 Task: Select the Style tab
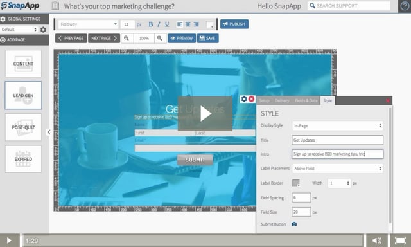[x=328, y=100]
